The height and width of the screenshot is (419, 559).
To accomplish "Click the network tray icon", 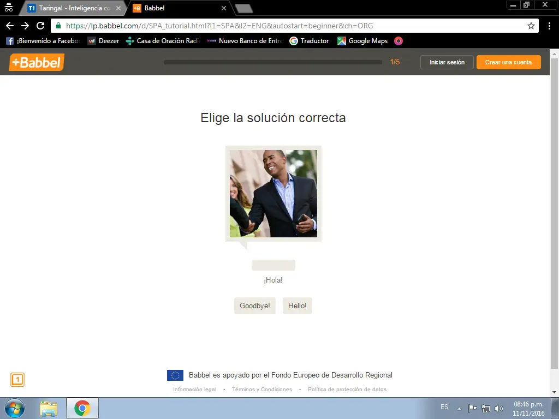I will point(485,408).
